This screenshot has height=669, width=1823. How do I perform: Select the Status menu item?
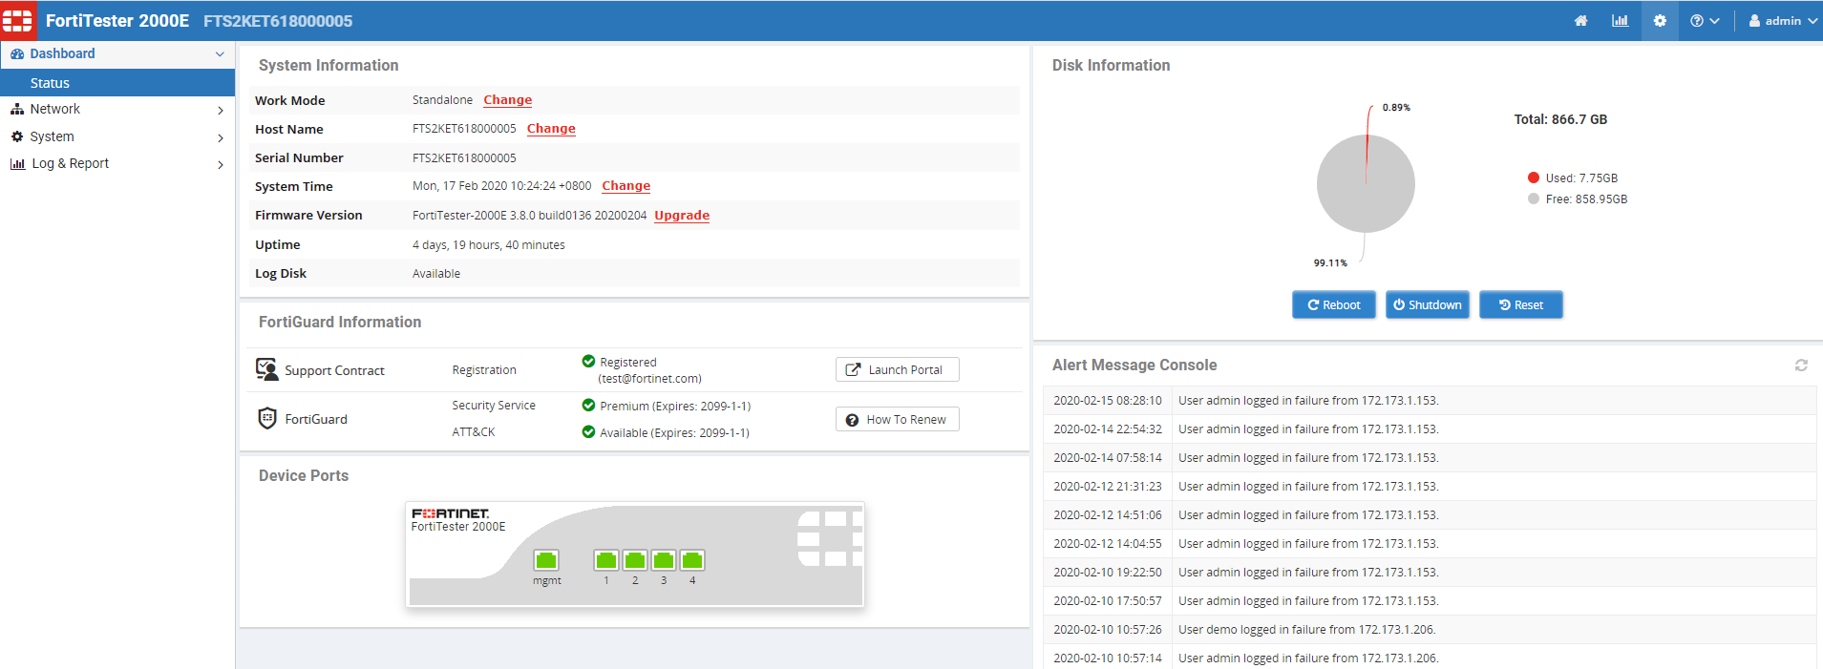[117, 83]
